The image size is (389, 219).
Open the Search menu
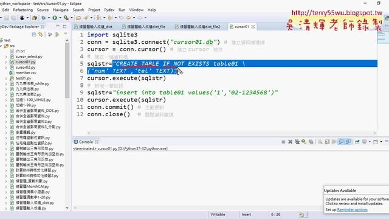pyautogui.click(x=78, y=10)
